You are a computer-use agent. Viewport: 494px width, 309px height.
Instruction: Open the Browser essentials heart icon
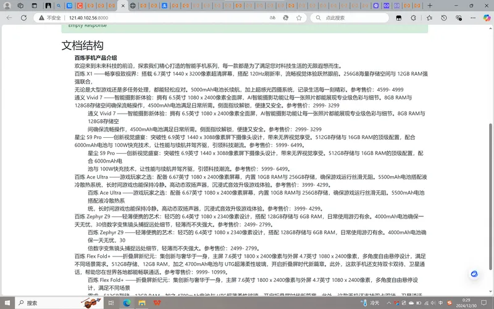459,18
